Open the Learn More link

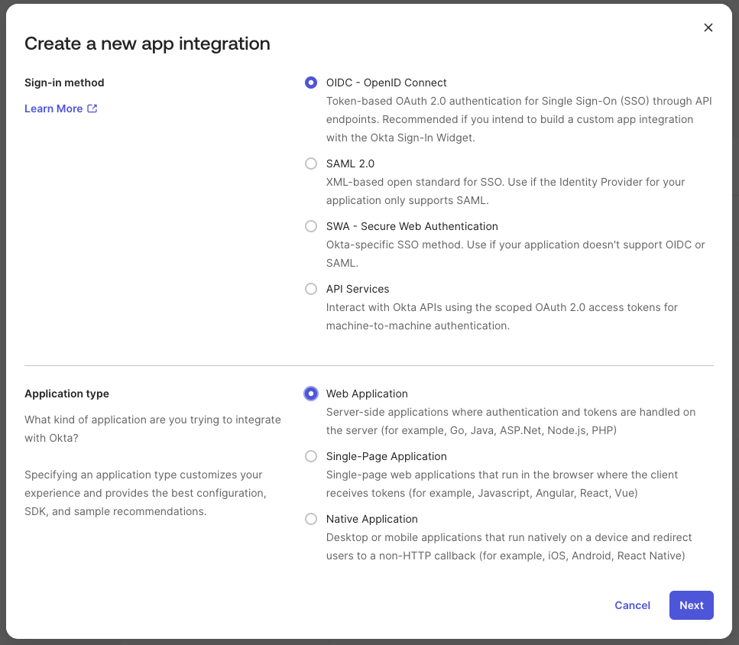[x=53, y=108]
